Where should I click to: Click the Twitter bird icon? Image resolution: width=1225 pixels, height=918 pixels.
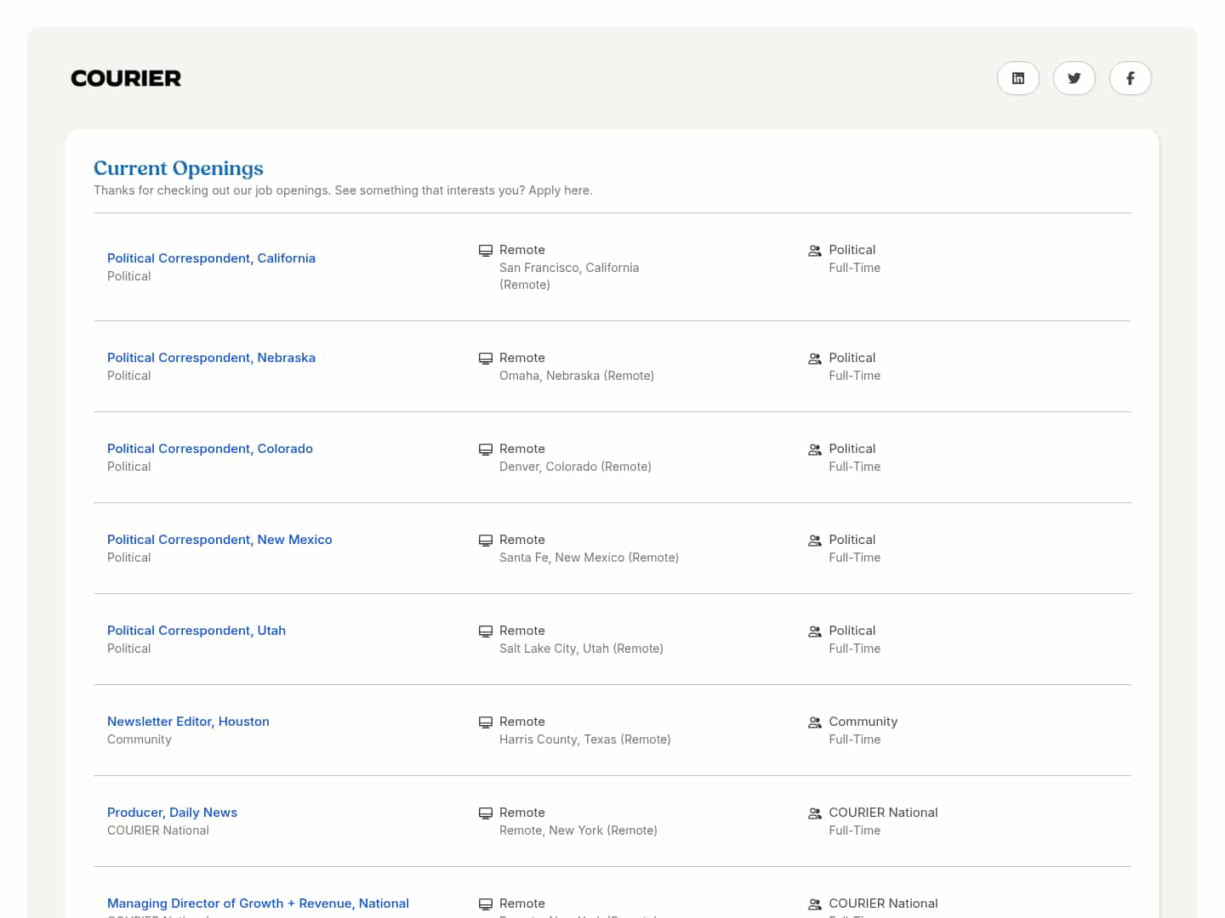[x=1074, y=78]
